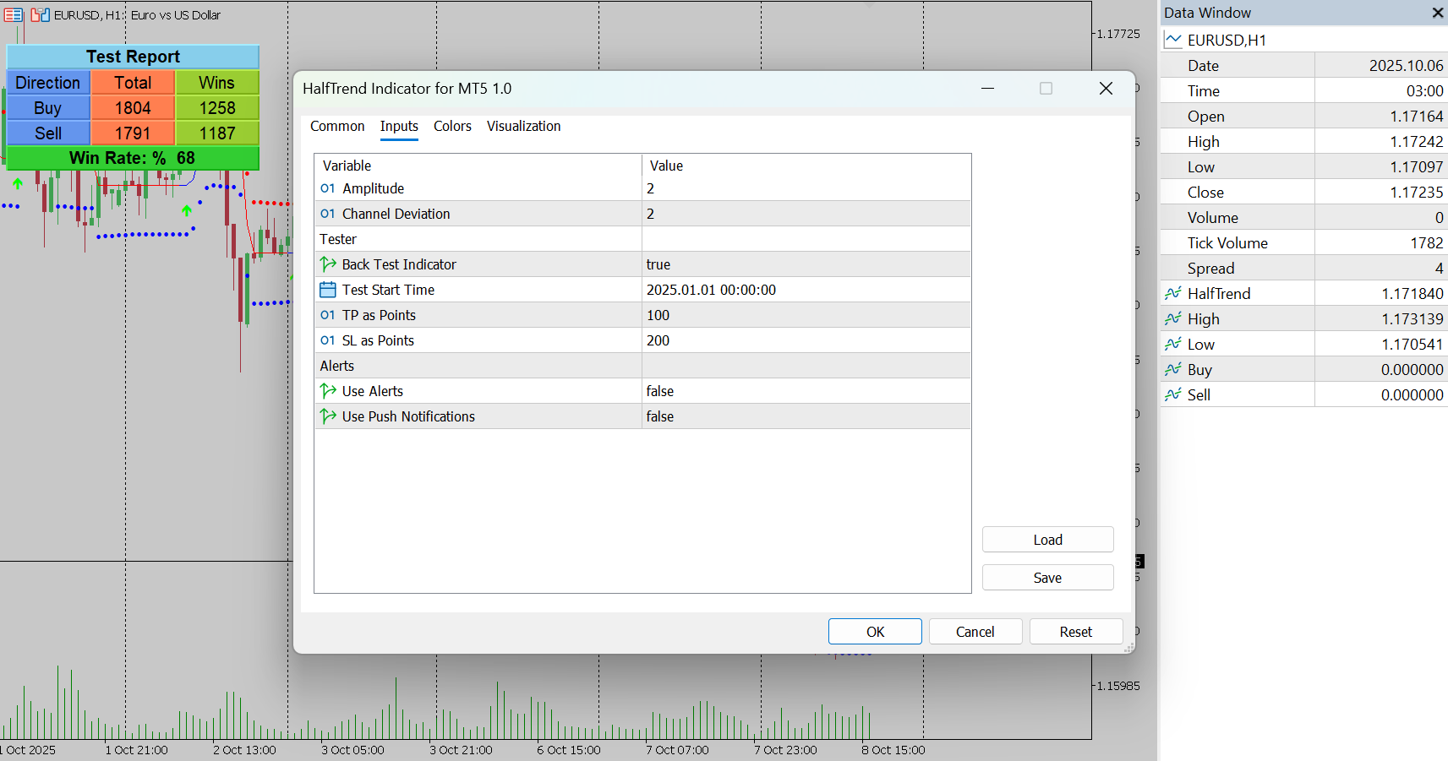Viewport: 1448px width, 761px height.
Task: Load an input parameter set
Action: click(1048, 540)
